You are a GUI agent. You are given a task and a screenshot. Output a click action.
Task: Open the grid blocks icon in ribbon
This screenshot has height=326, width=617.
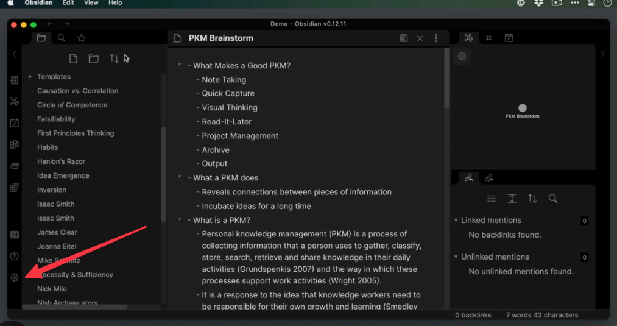click(x=14, y=187)
